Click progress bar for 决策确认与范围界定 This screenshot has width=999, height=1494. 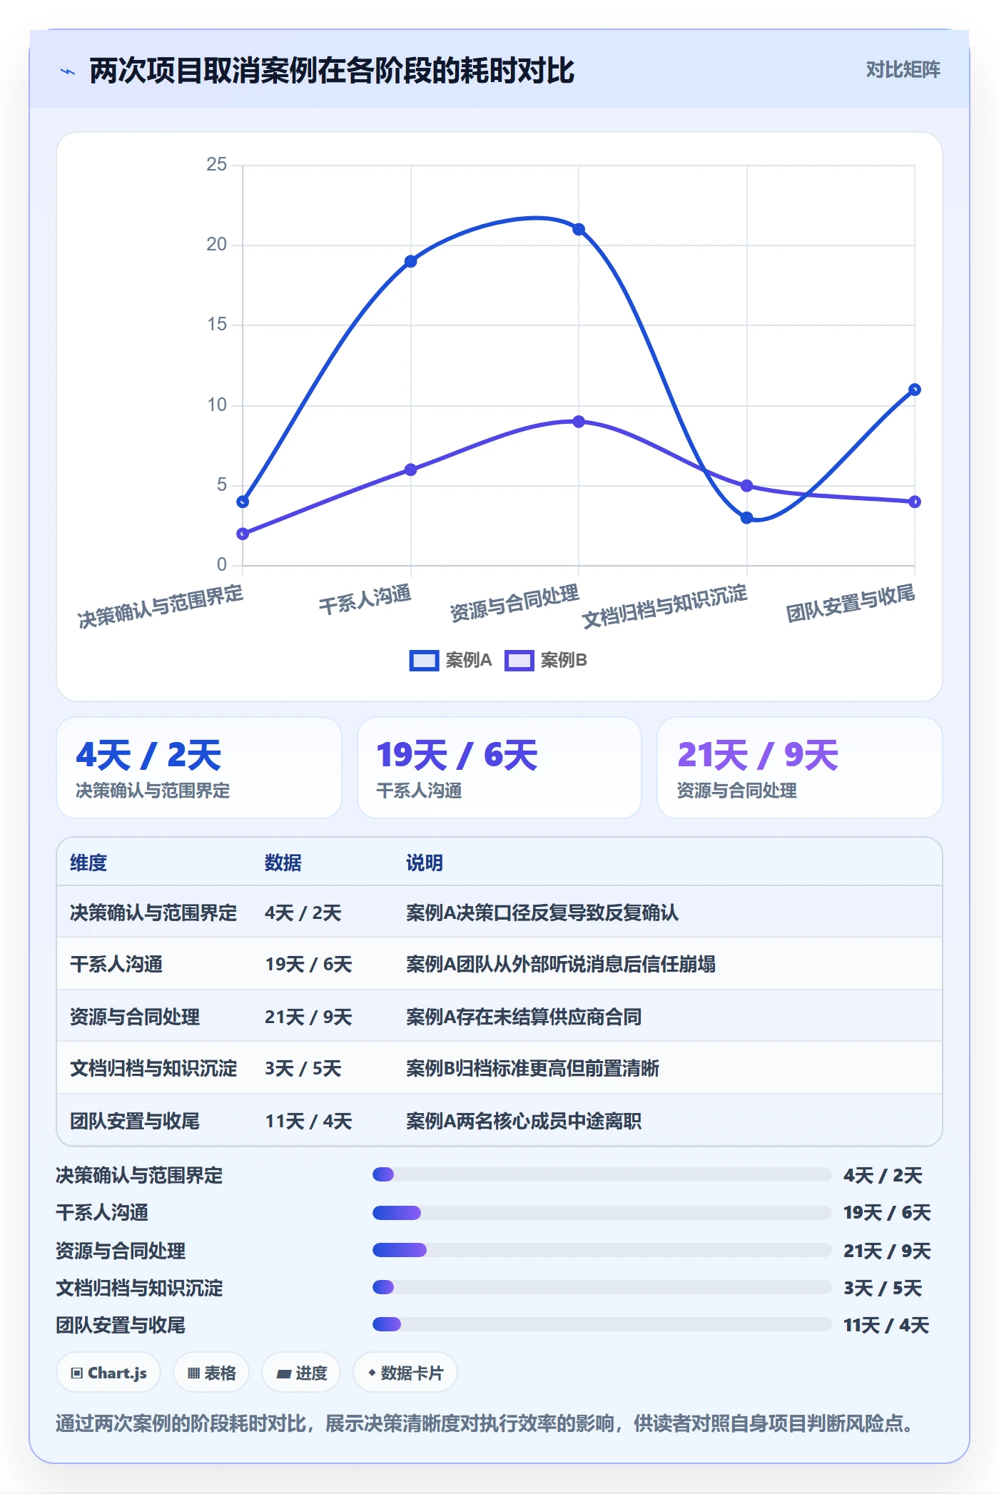pos(602,1174)
